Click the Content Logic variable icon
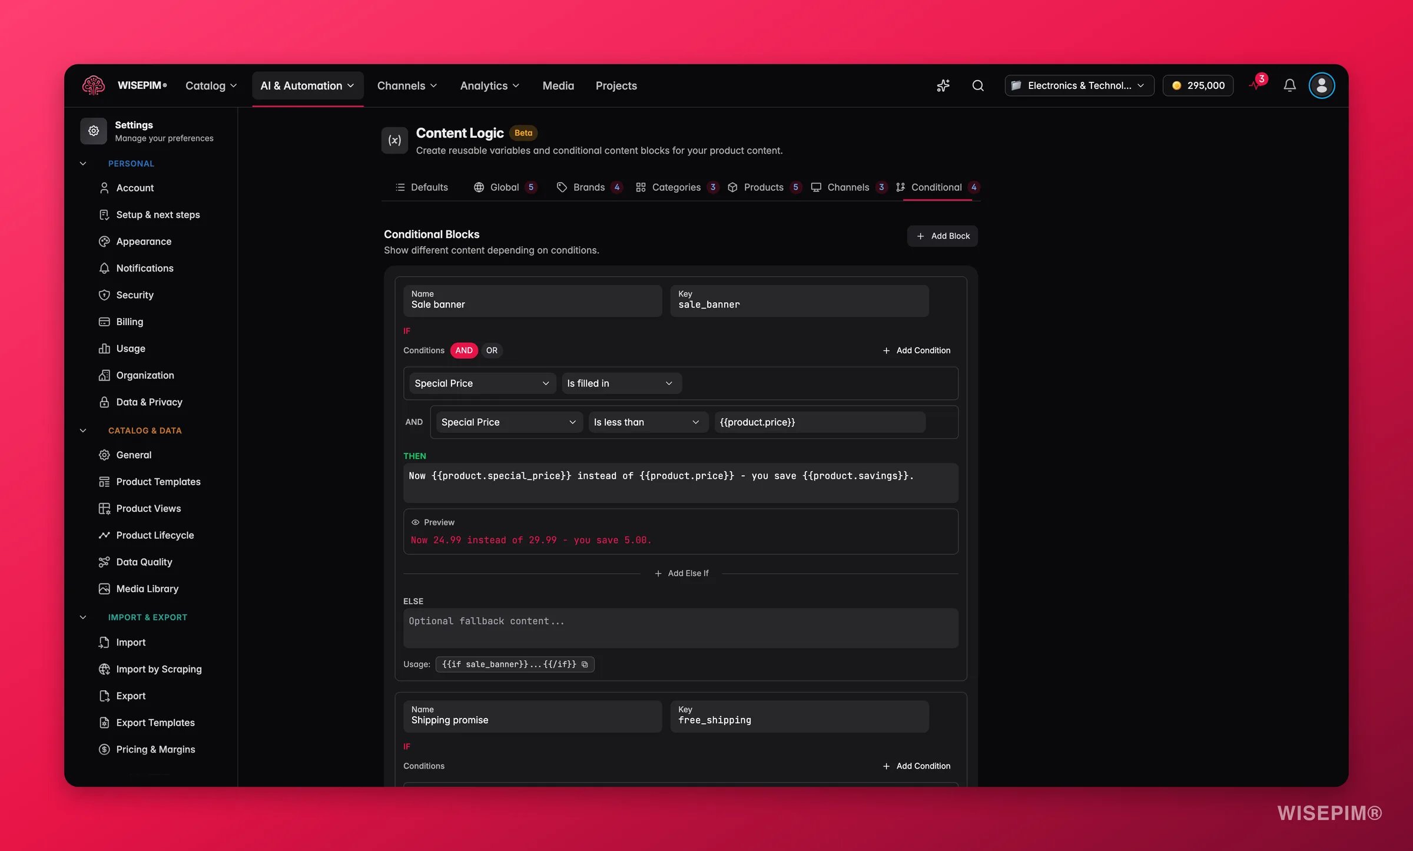The image size is (1413, 851). pos(394,140)
